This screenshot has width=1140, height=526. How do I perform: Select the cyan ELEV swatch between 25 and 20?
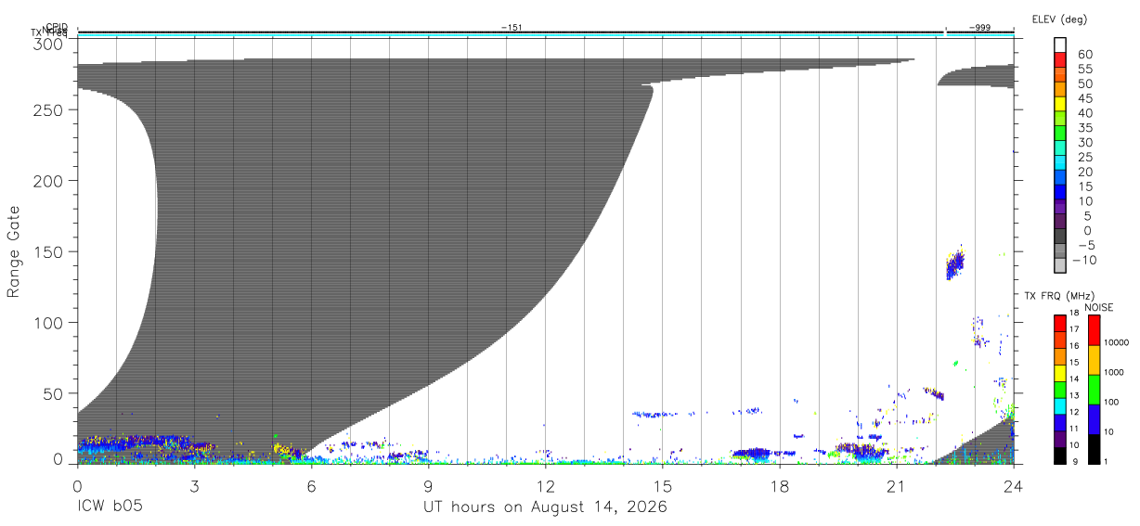(x=1060, y=164)
